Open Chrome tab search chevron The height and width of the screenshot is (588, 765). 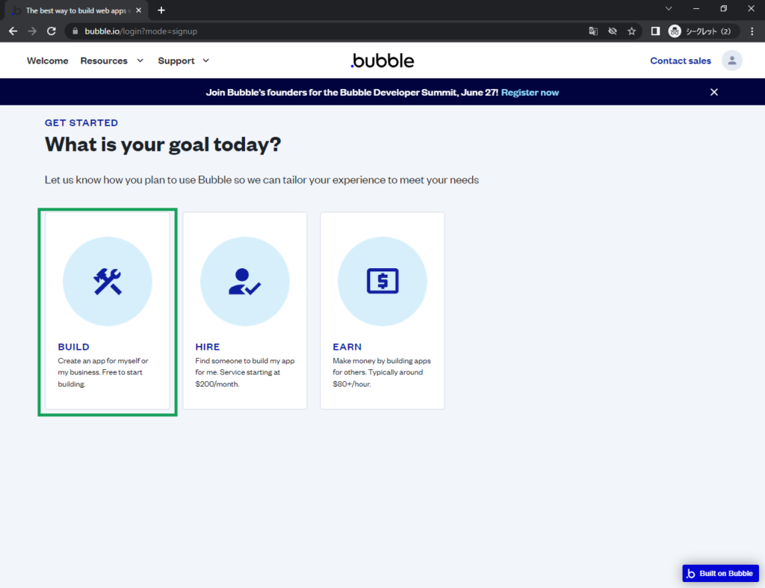pos(669,9)
